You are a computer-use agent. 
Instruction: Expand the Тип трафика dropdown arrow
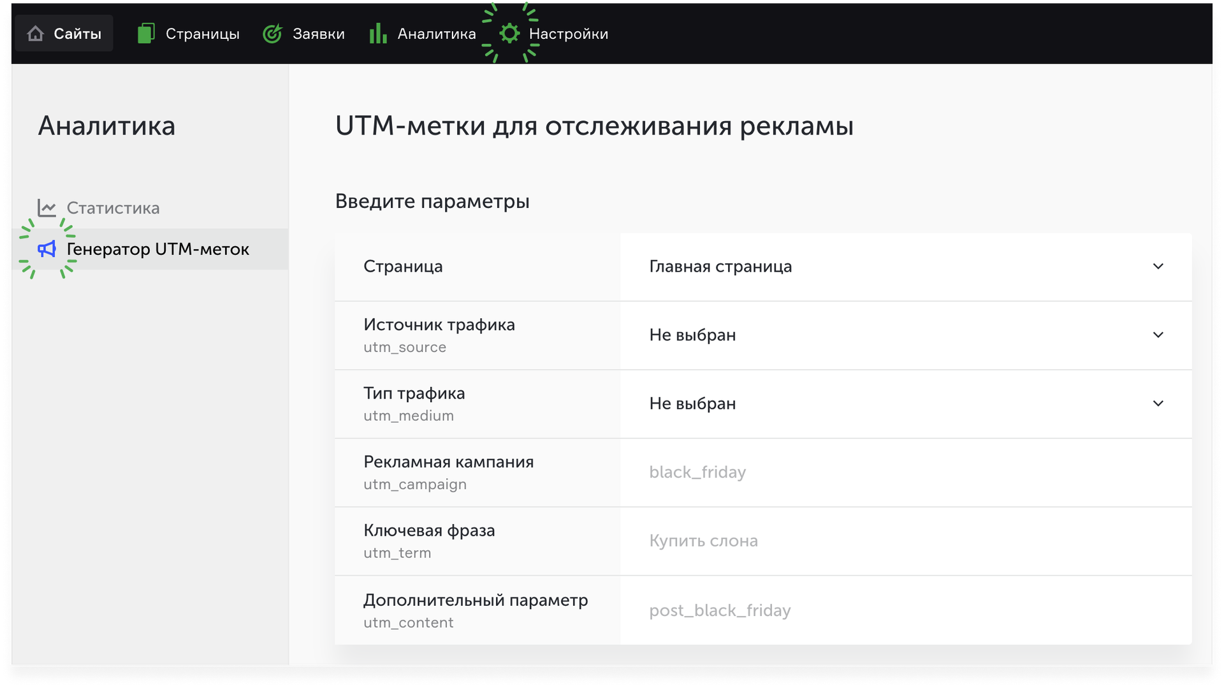[x=1158, y=404]
